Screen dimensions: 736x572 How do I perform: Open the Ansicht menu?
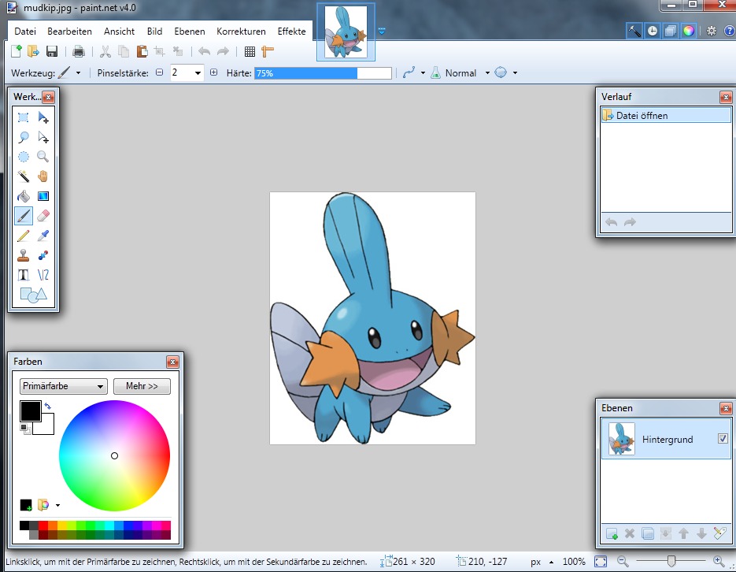click(119, 32)
